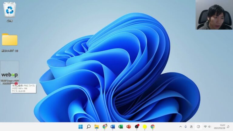Launch Microsoft Excel from the taskbar
233x131 pixels.
tap(121, 127)
